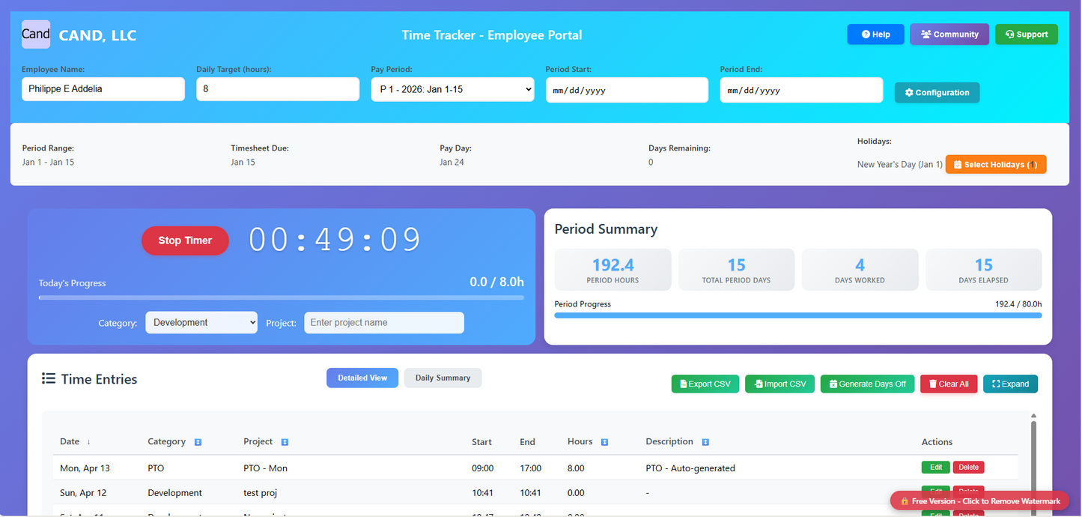
Task: Click the Generate Days Off button
Action: tap(868, 384)
